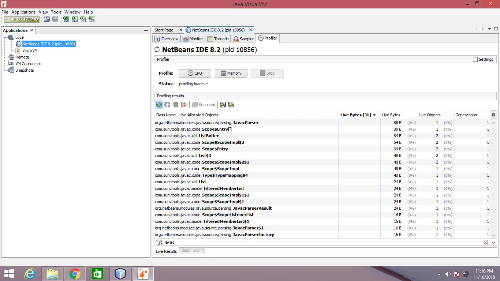Click the Add Remote Host toolbar icon
This screenshot has height=281, width=500.
point(66,19)
